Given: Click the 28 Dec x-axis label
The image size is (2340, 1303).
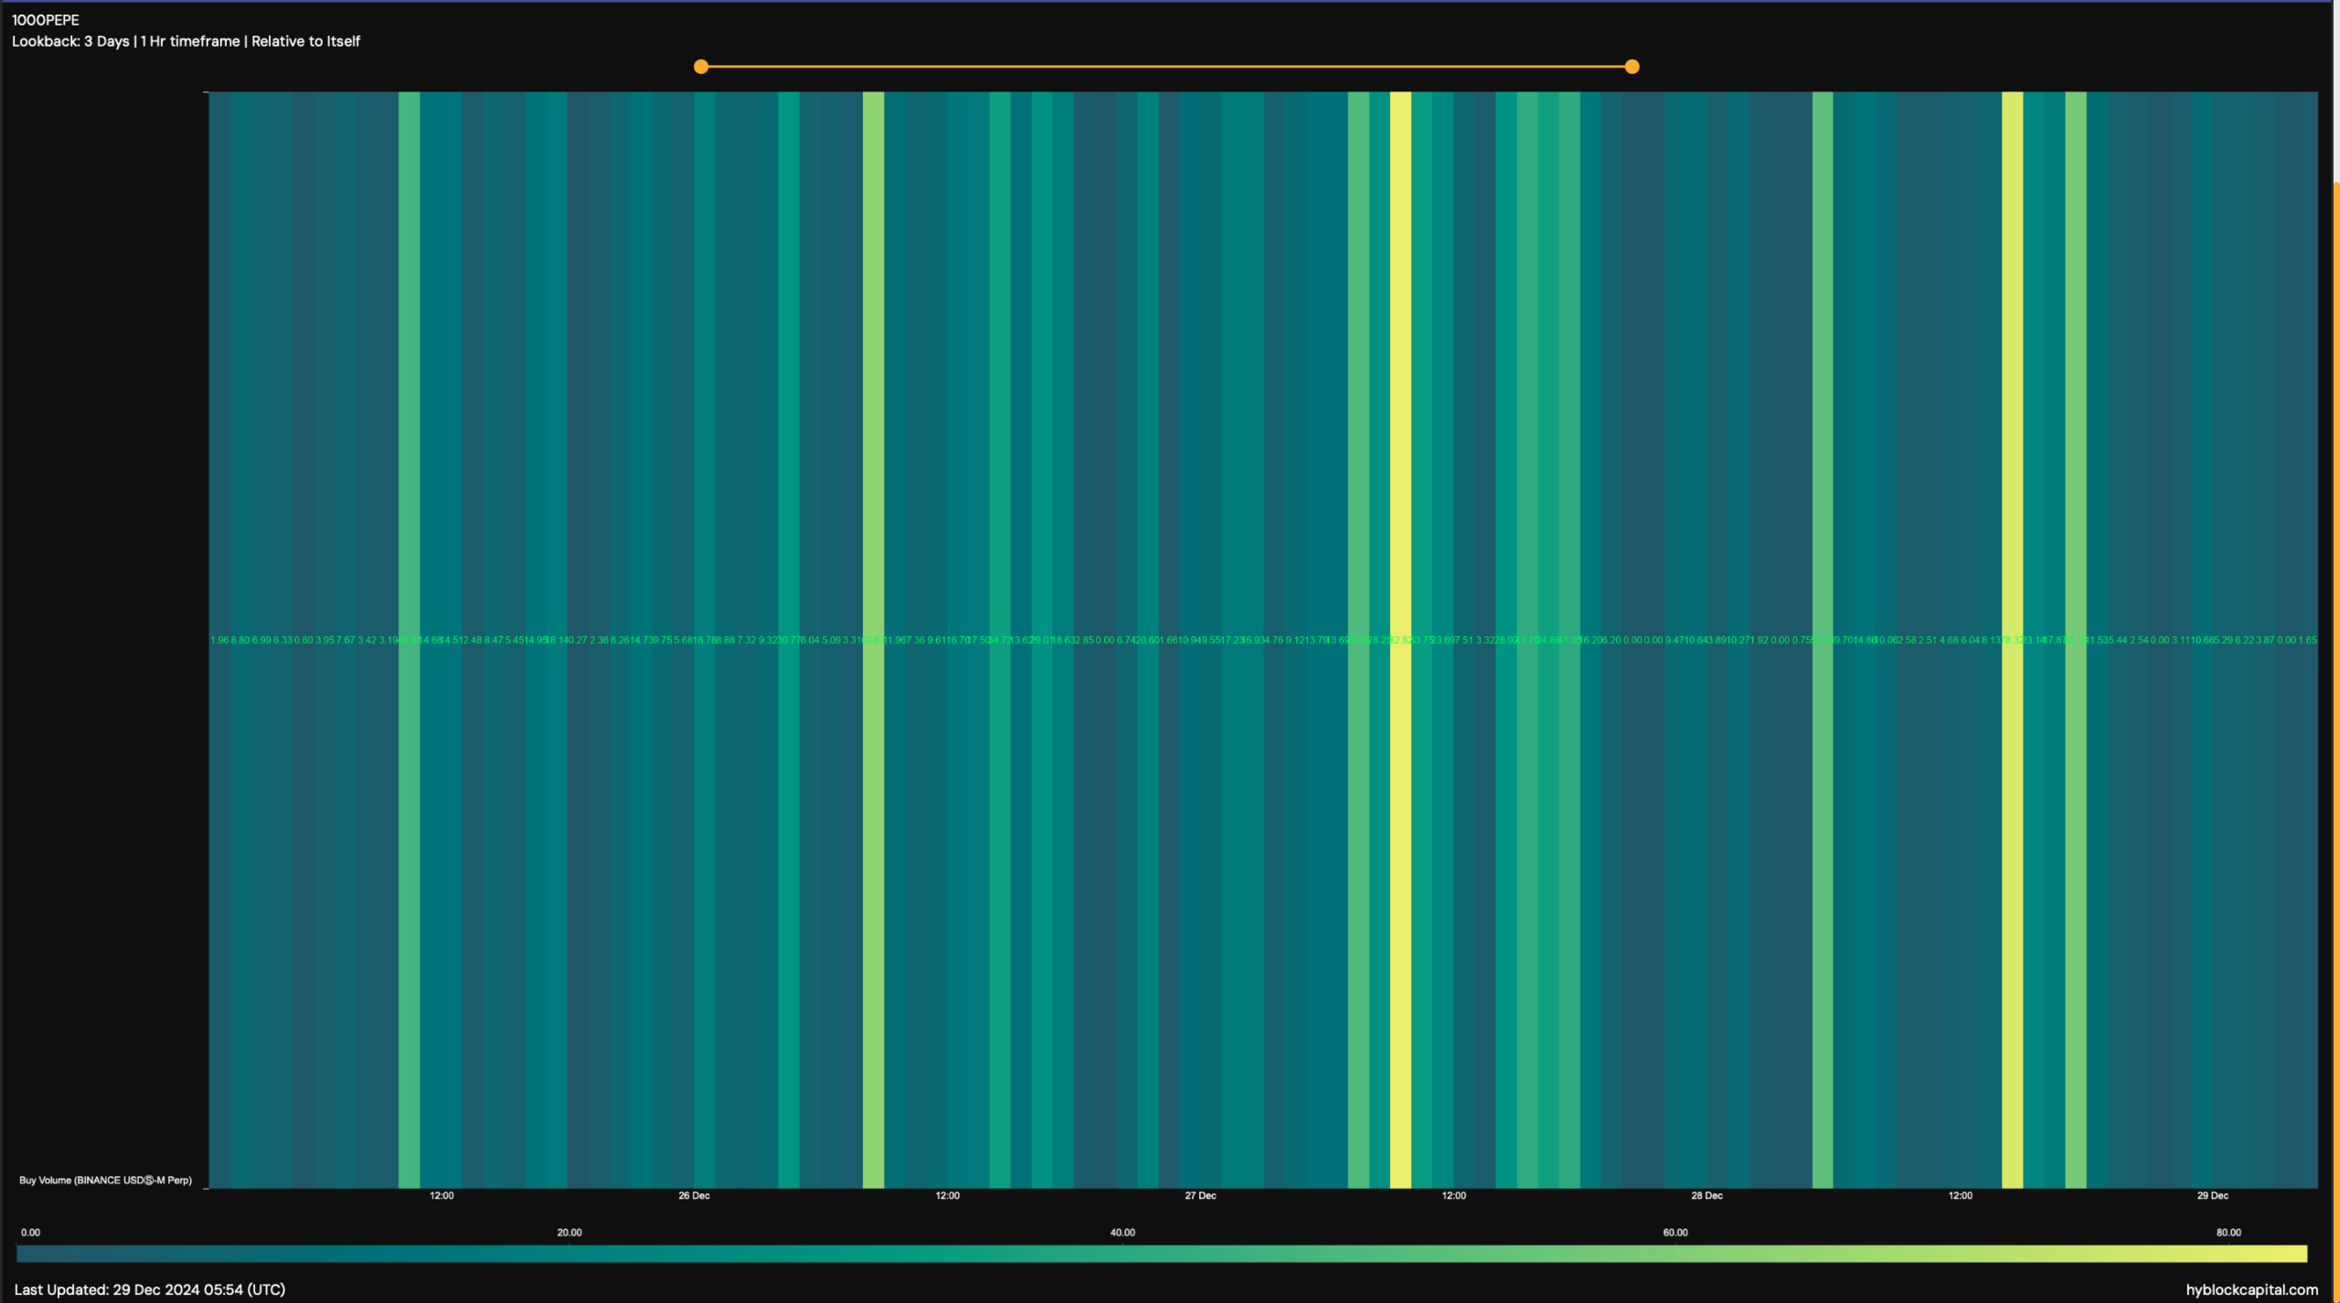Looking at the screenshot, I should (1707, 1195).
